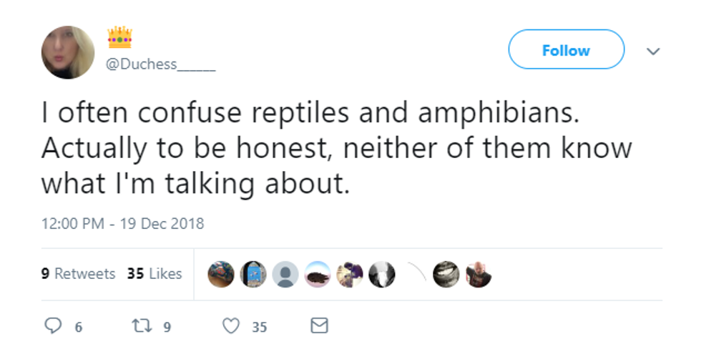Open the white-background curved line liker avatar
This screenshot has width=701, height=362.
[414, 274]
